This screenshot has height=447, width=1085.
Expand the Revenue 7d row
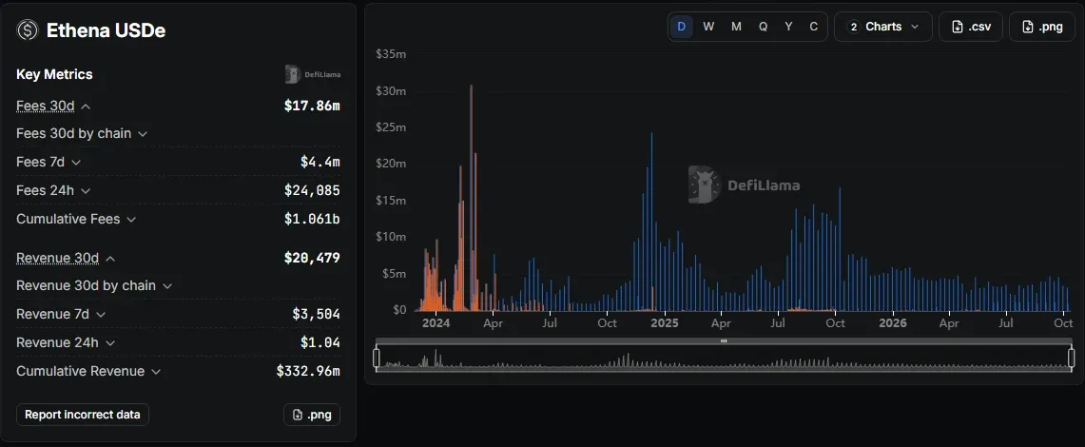point(101,314)
